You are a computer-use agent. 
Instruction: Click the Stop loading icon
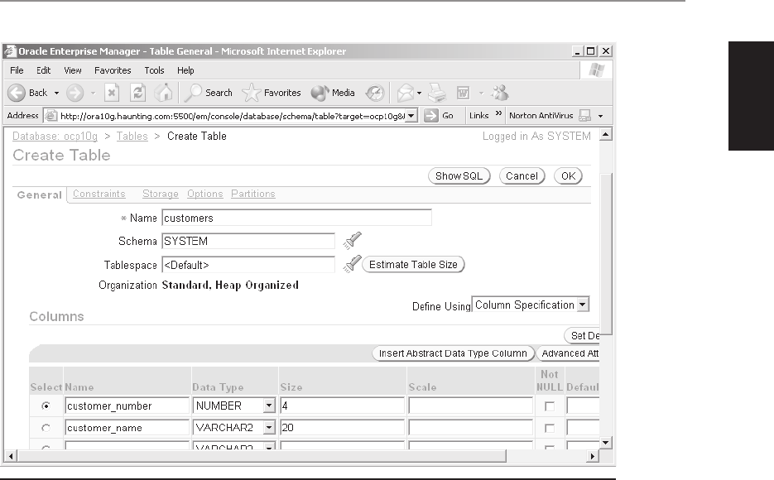pyautogui.click(x=112, y=93)
